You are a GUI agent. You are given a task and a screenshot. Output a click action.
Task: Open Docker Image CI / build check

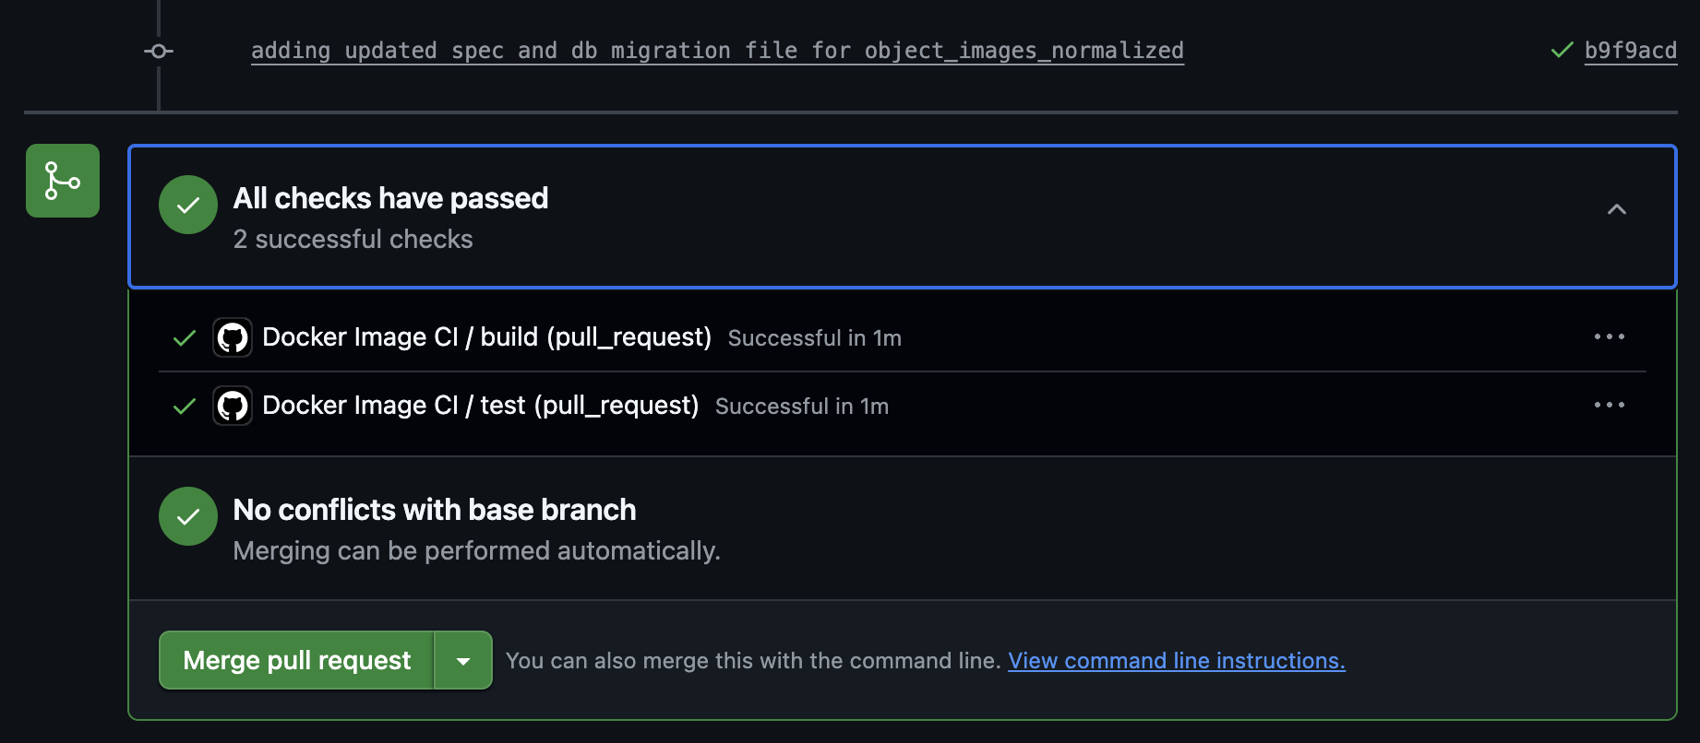487,337
